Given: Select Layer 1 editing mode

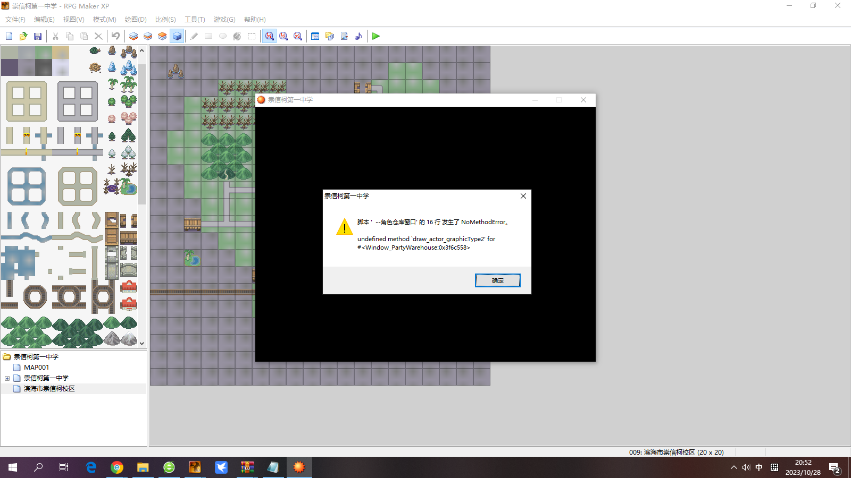Looking at the screenshot, I should [x=134, y=36].
